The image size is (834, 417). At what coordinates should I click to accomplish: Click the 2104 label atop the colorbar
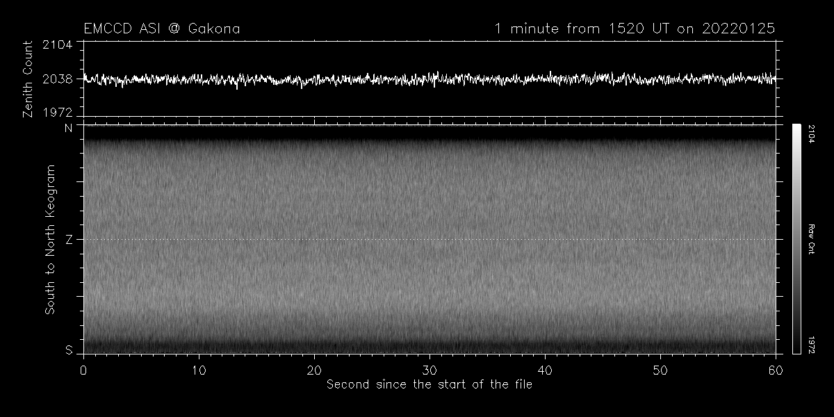coord(811,133)
